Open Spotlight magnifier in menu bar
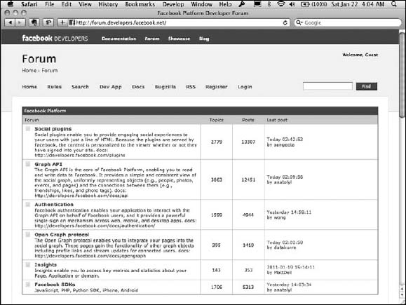 point(394,4)
